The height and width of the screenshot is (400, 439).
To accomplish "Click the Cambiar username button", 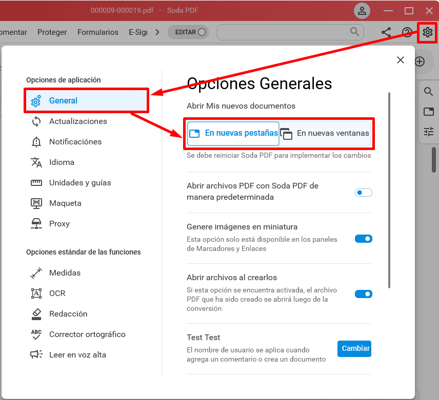I will click(354, 349).
